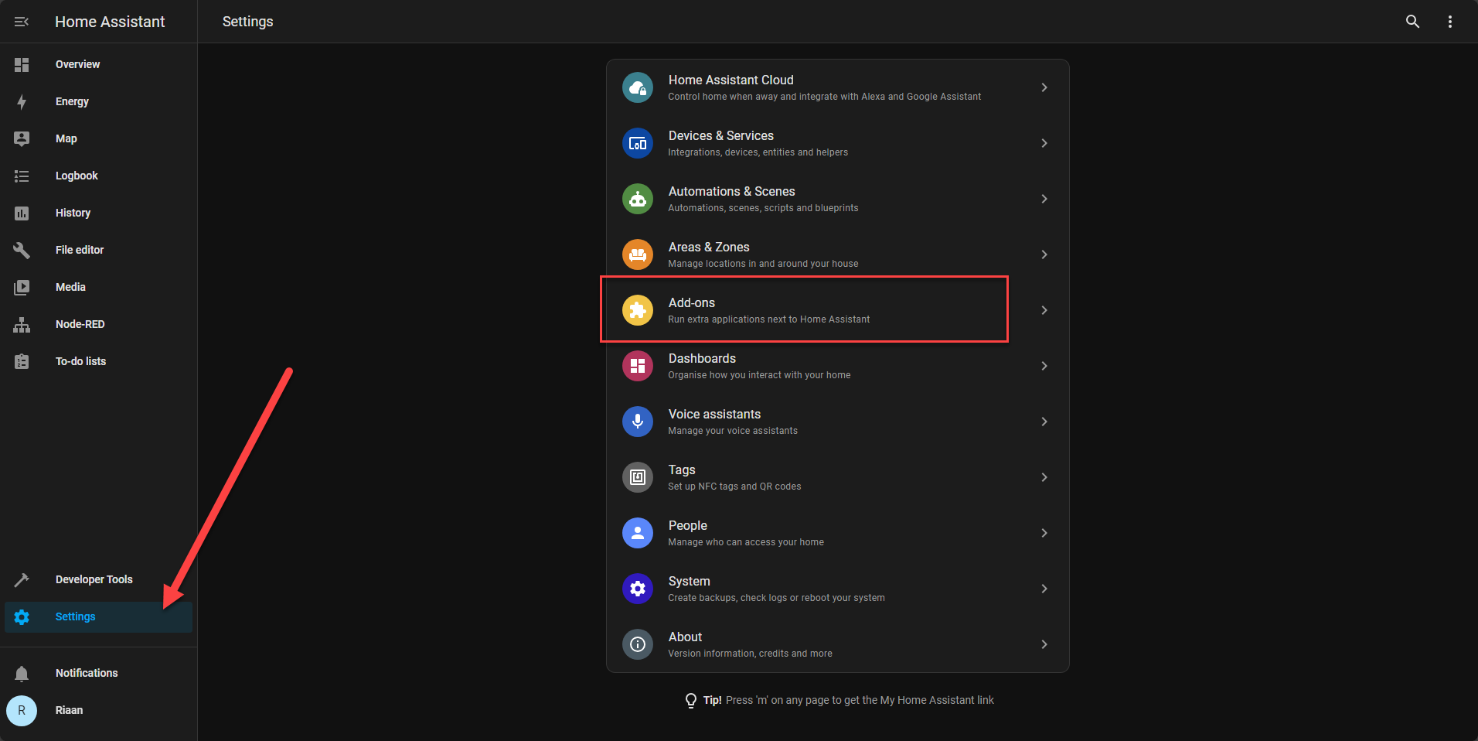The height and width of the screenshot is (741, 1478).
Task: Click the Add-ons puzzle piece icon
Action: tap(638, 310)
